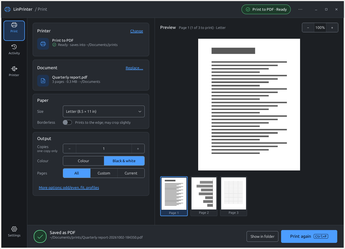Zoom out the preview with minus
The width and height of the screenshot is (345, 249).
[x=308, y=28]
